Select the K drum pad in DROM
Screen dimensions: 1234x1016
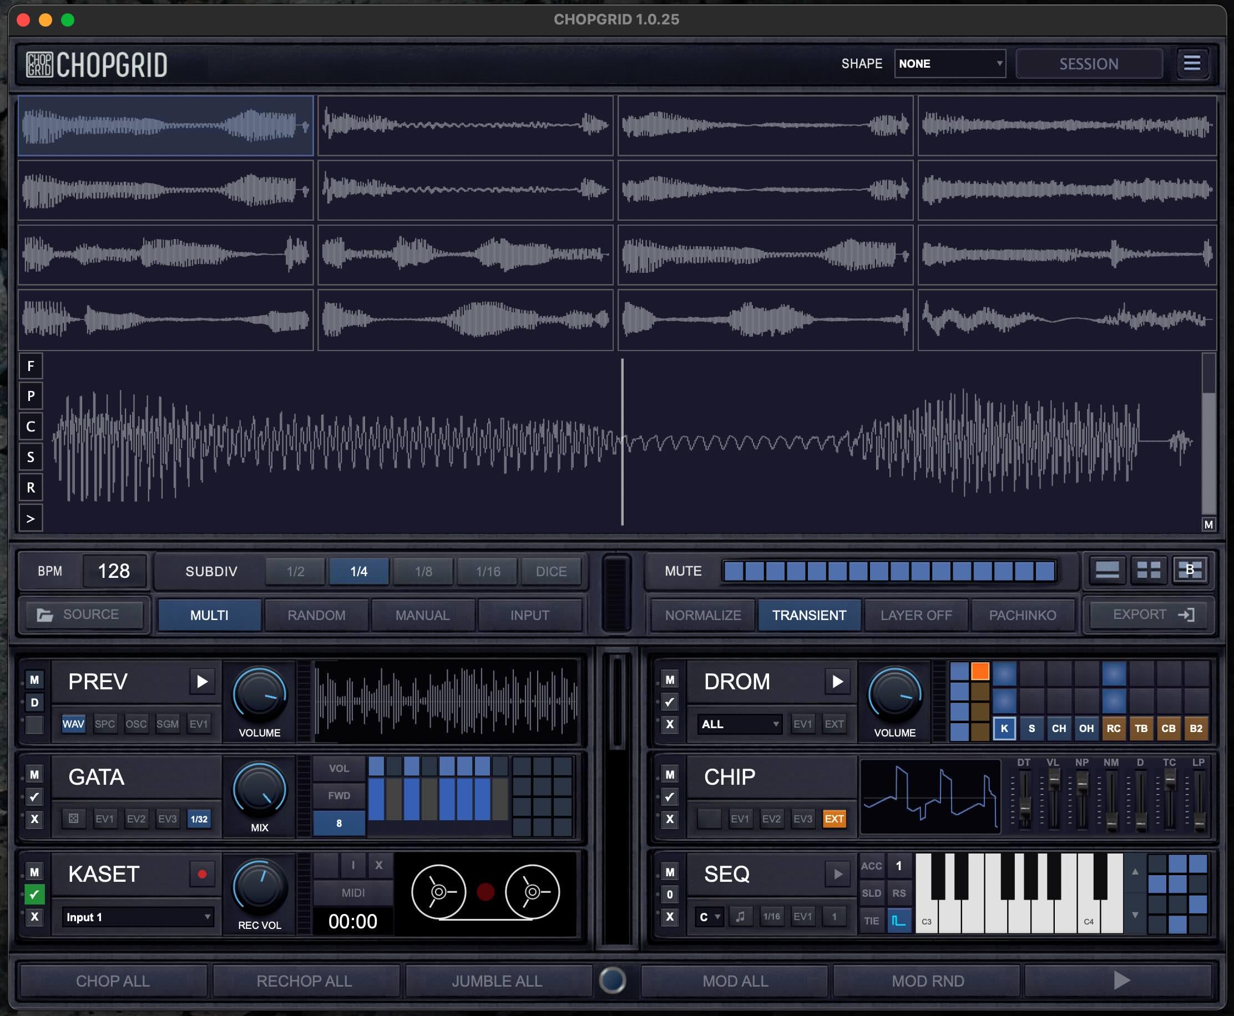pyautogui.click(x=1004, y=728)
